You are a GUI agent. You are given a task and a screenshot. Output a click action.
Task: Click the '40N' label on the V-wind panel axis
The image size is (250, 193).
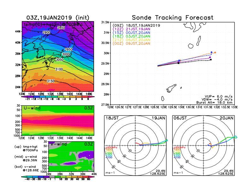tap(94, 174)
